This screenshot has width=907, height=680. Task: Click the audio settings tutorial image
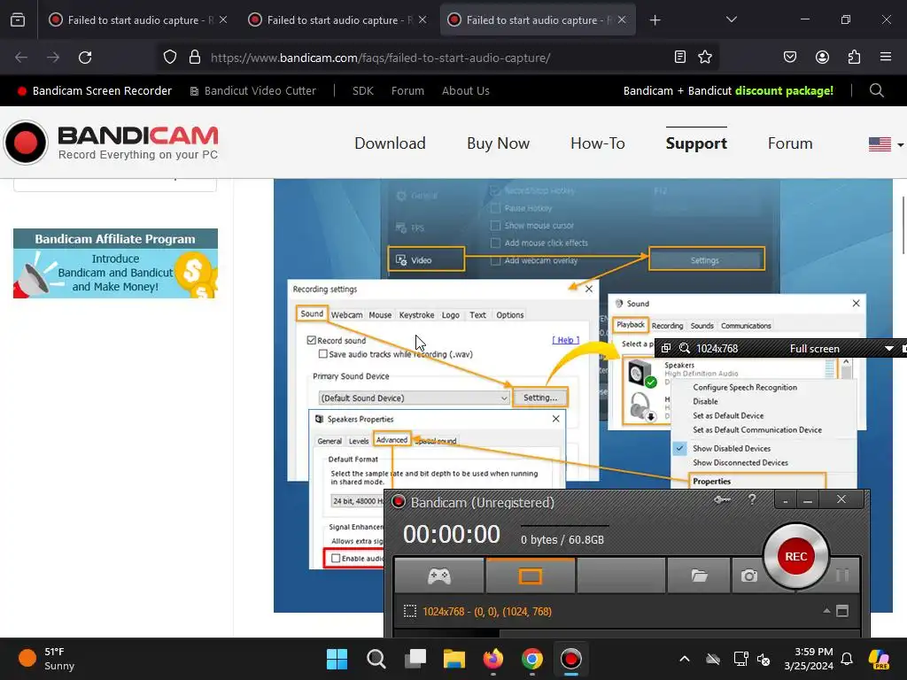(x=583, y=395)
